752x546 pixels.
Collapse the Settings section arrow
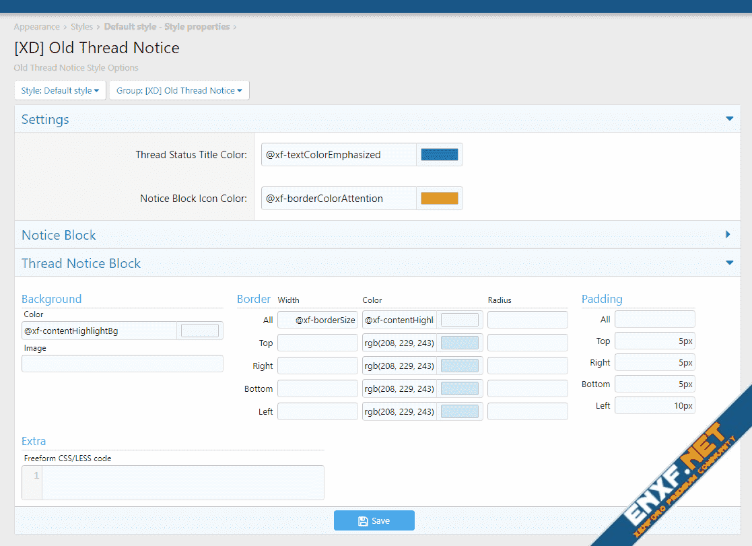point(728,119)
